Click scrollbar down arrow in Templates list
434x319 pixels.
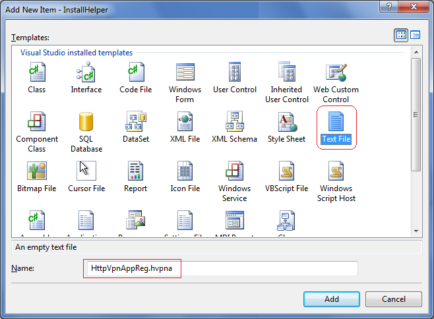(x=416, y=231)
